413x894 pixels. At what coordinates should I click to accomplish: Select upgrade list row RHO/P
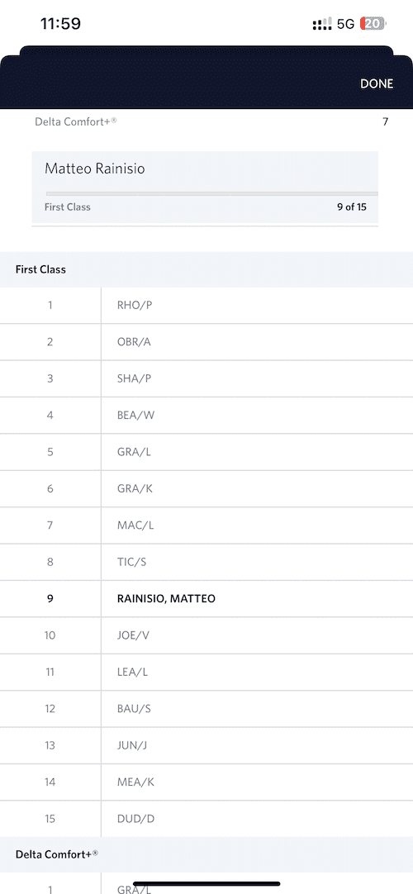pos(206,305)
